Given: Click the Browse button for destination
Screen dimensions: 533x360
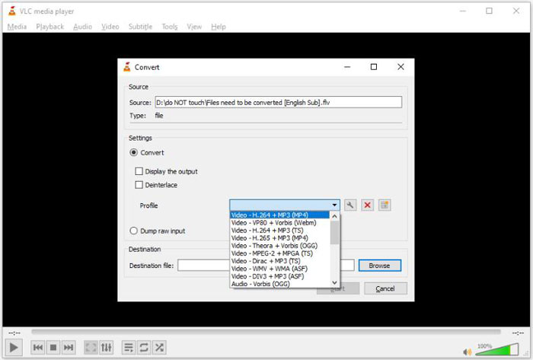Looking at the screenshot, I should coord(379,266).
